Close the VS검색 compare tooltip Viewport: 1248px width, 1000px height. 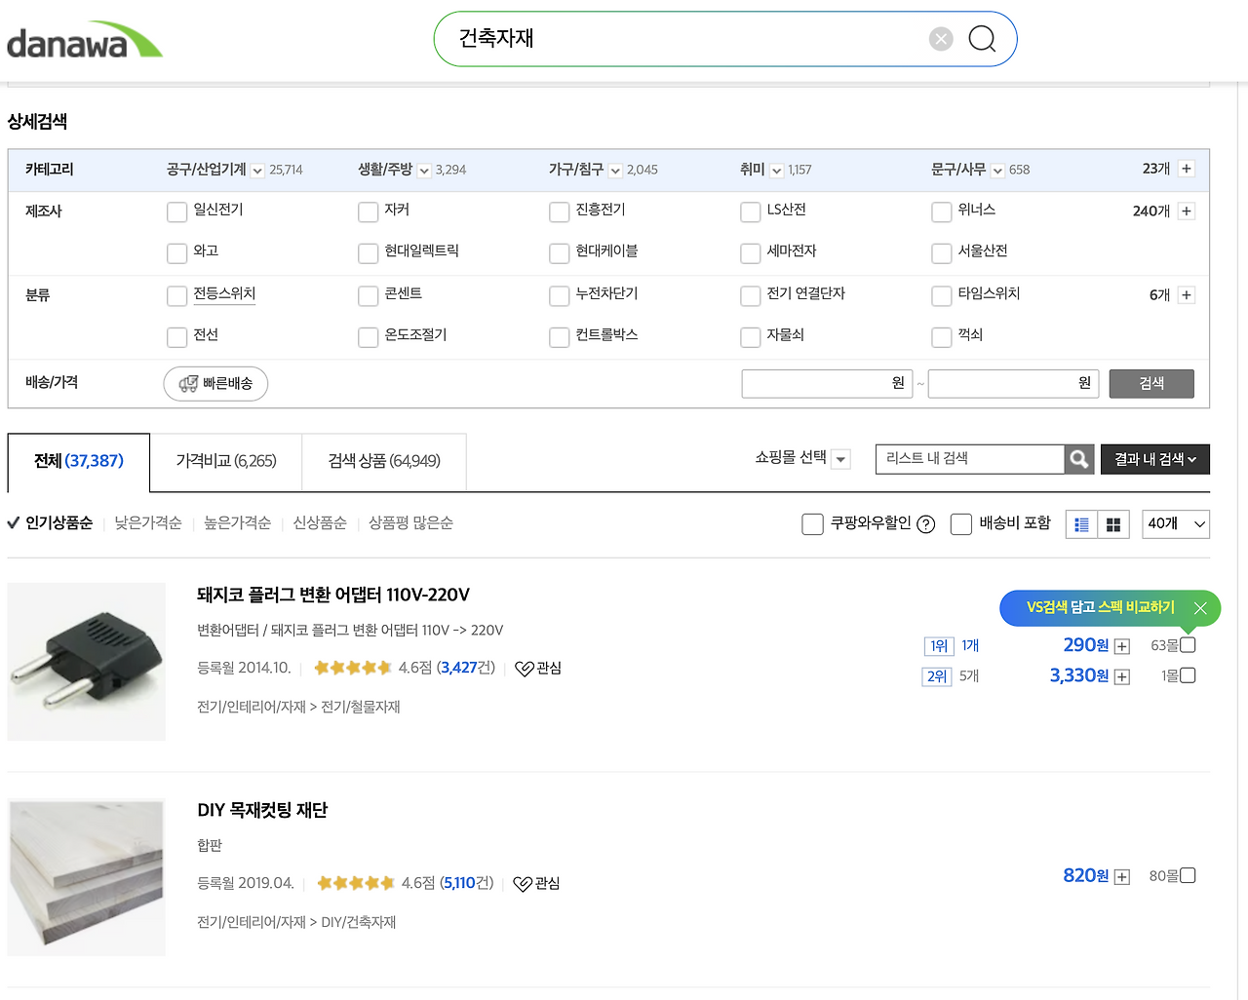point(1200,608)
